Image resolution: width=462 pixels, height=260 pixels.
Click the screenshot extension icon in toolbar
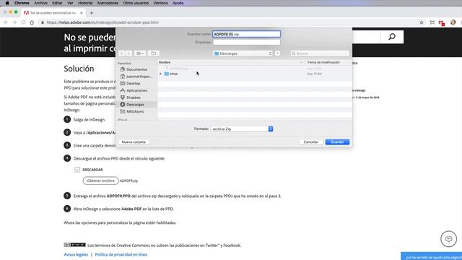[x=432, y=22]
